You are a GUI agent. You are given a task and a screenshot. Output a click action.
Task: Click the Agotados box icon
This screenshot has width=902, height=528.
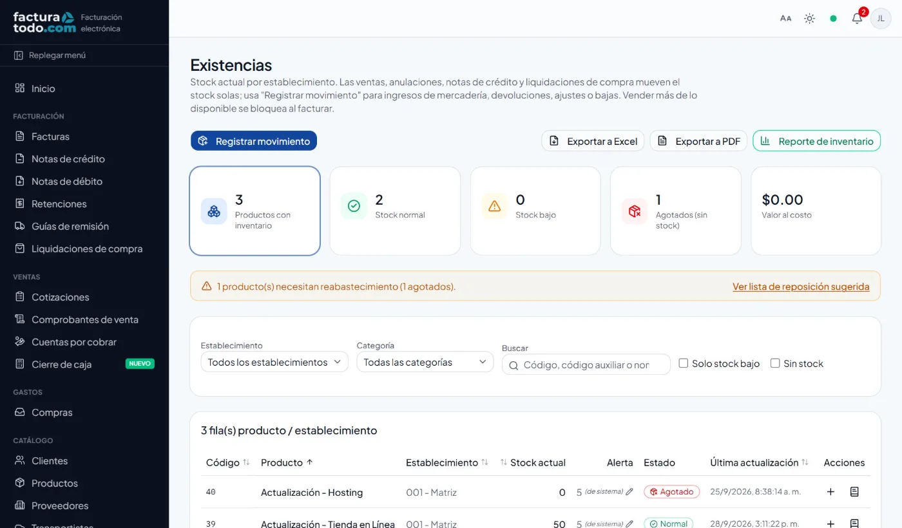pyautogui.click(x=635, y=211)
